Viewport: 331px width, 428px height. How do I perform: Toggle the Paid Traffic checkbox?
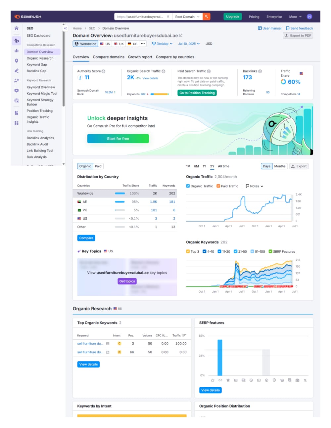(x=218, y=186)
